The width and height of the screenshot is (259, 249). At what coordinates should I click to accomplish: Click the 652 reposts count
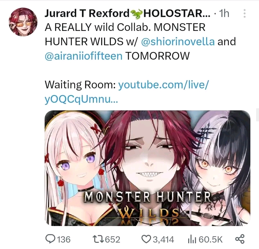[x=113, y=239]
